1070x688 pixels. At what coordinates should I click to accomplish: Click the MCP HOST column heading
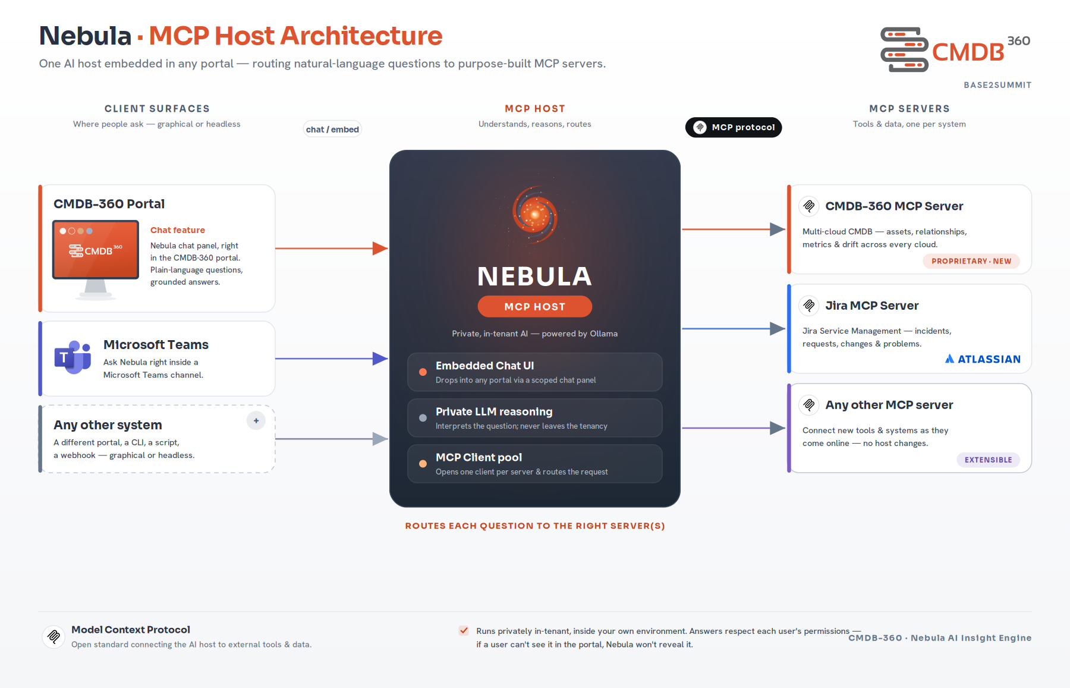point(535,109)
